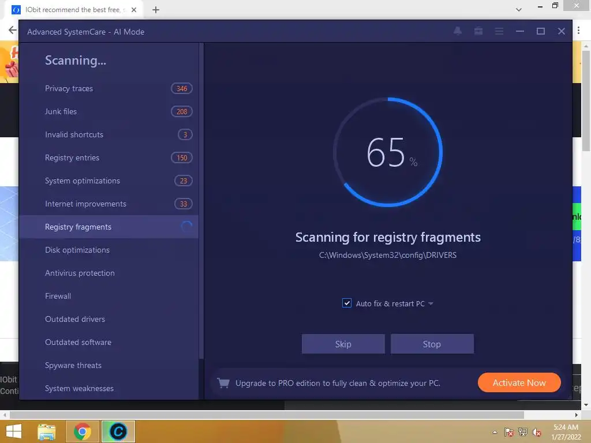Select System optimizations in scan list

click(x=109, y=181)
